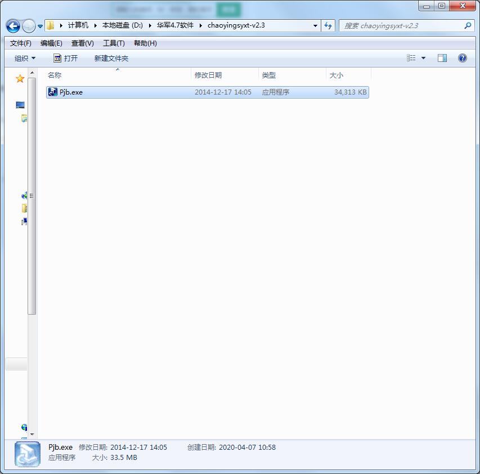This screenshot has height=474, width=480.
Task: Open the 工具(T) menu
Action: pos(114,43)
